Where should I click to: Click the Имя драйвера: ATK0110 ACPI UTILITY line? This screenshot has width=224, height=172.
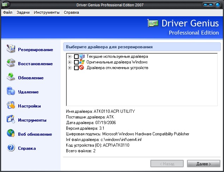(100, 111)
